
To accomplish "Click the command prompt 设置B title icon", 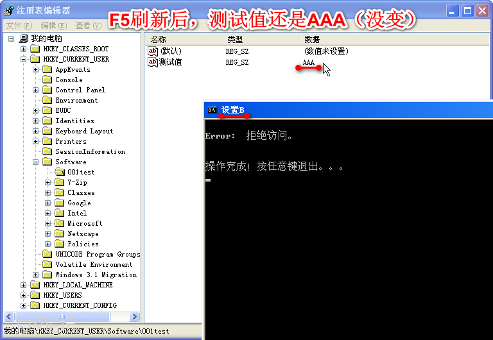I will pyautogui.click(x=212, y=110).
